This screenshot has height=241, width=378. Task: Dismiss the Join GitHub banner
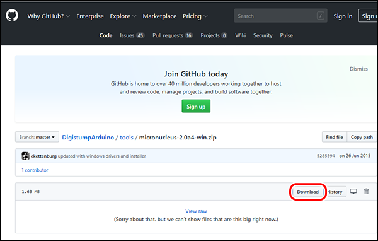click(358, 69)
